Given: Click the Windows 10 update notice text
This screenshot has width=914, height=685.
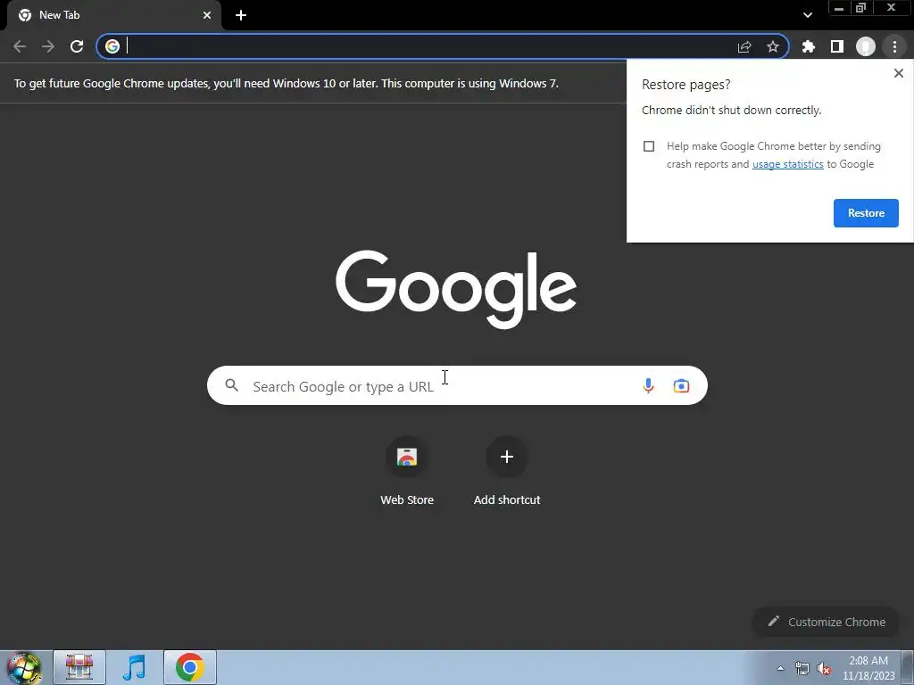Looking at the screenshot, I should coord(287,83).
